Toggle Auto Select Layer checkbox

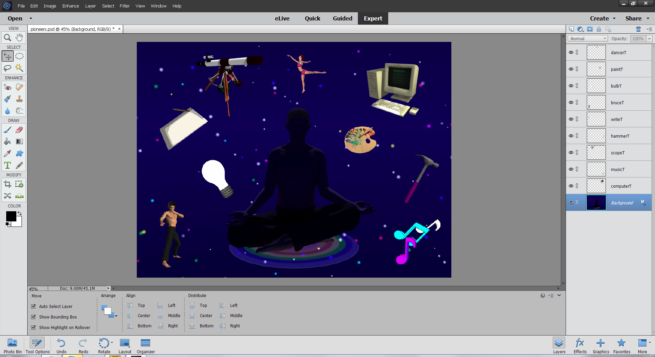point(33,306)
